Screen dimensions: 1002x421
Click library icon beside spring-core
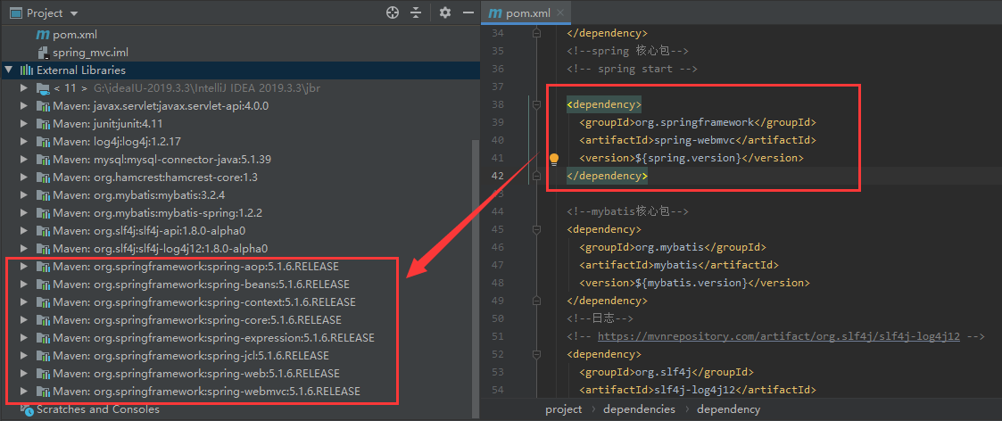(43, 320)
